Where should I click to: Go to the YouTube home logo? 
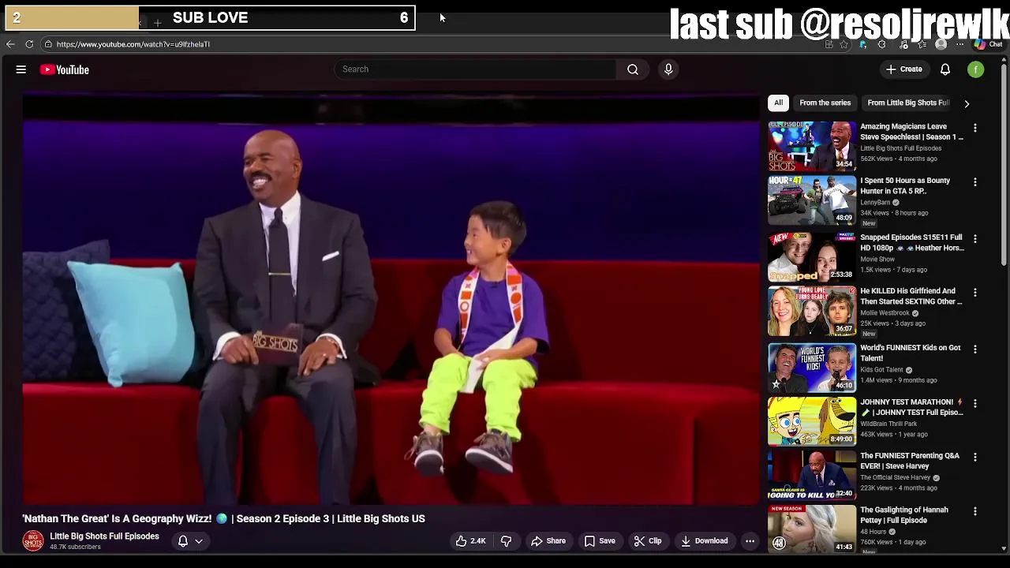(65, 69)
